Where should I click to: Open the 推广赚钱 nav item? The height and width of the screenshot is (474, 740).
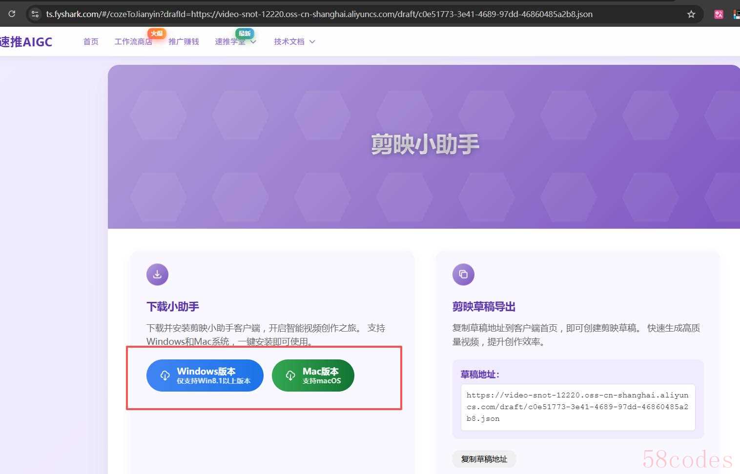pos(184,42)
